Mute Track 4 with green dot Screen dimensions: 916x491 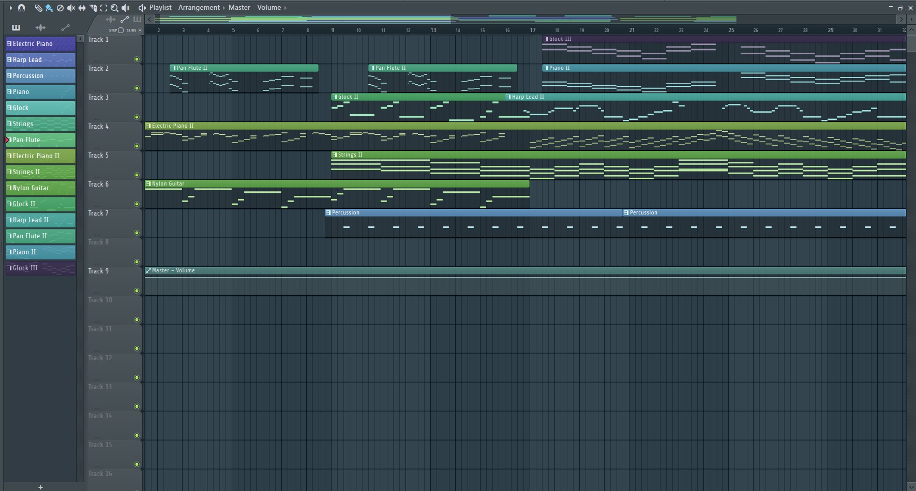(x=137, y=146)
